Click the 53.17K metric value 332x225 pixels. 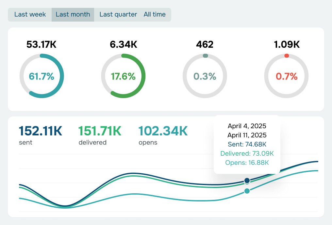[42, 44]
